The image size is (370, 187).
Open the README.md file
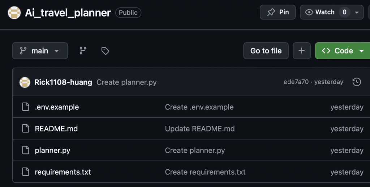(56, 129)
